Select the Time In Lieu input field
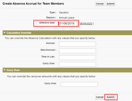Image resolution: width=132 pixels, height=101 pixels. pyautogui.click(x=77, y=58)
